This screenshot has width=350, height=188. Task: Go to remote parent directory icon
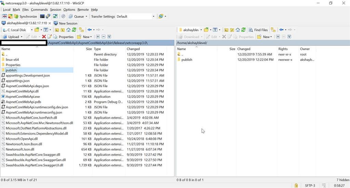coord(226,30)
